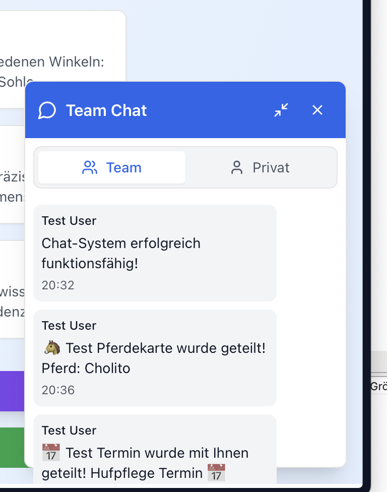Close the Team Chat panel
The height and width of the screenshot is (492, 388).
coord(317,110)
